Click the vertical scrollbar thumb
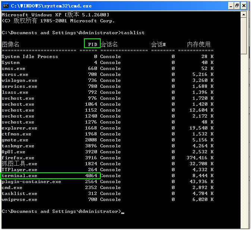Screen dimensions: 251x230 tap(244, 36)
